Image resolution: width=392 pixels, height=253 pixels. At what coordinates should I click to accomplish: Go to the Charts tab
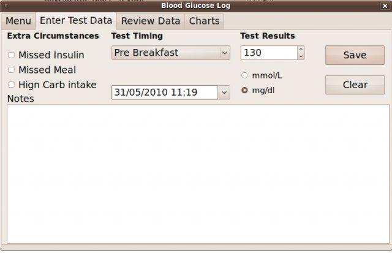pos(204,21)
